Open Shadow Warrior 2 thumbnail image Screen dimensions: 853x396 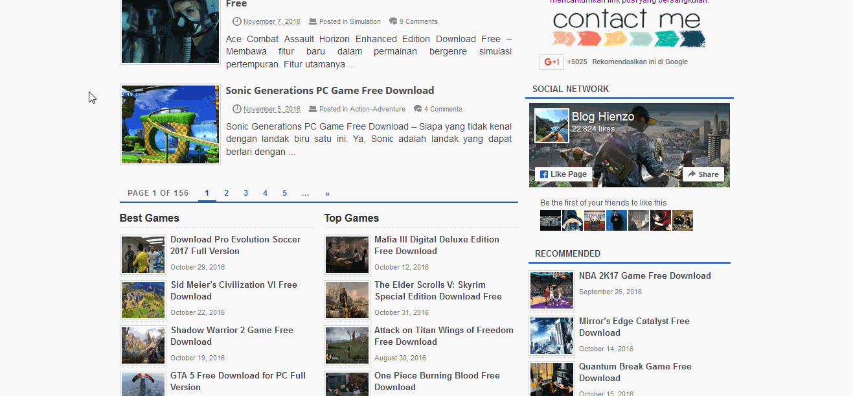click(x=143, y=345)
